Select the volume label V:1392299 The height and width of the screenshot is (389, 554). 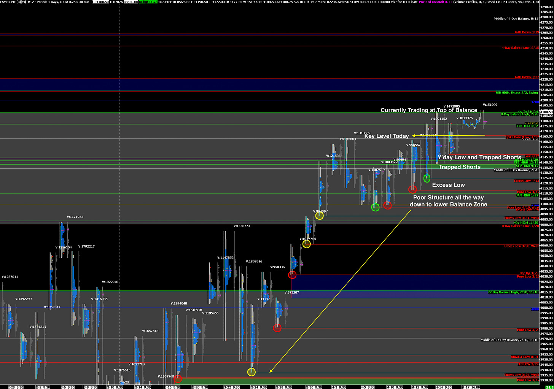pos(24,299)
